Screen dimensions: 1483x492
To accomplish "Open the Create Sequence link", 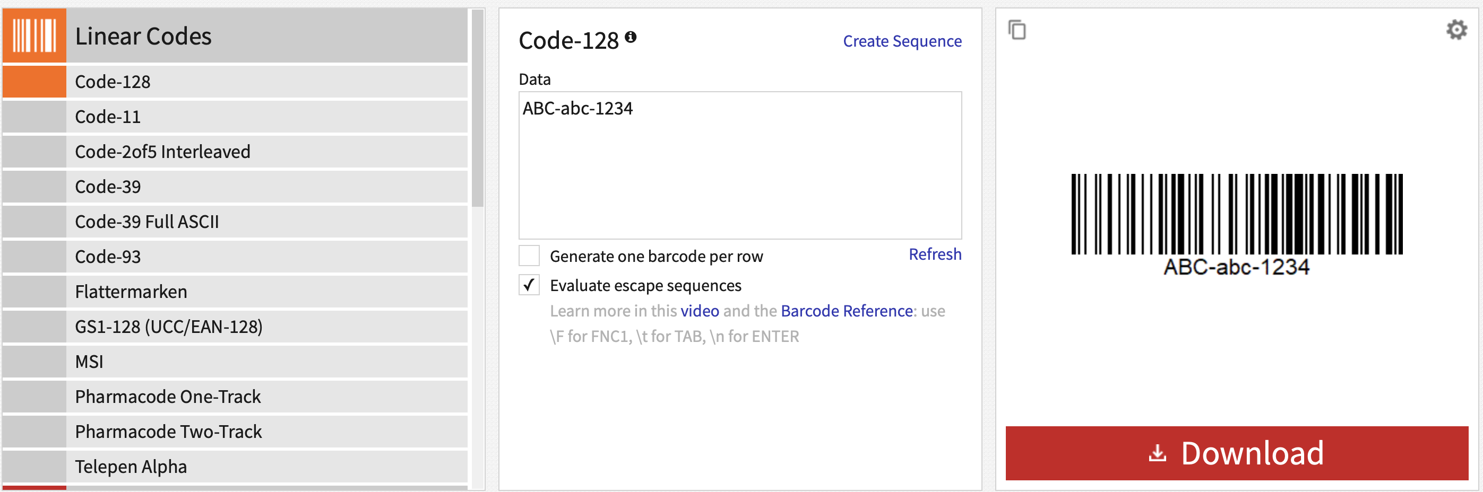I will pos(902,41).
